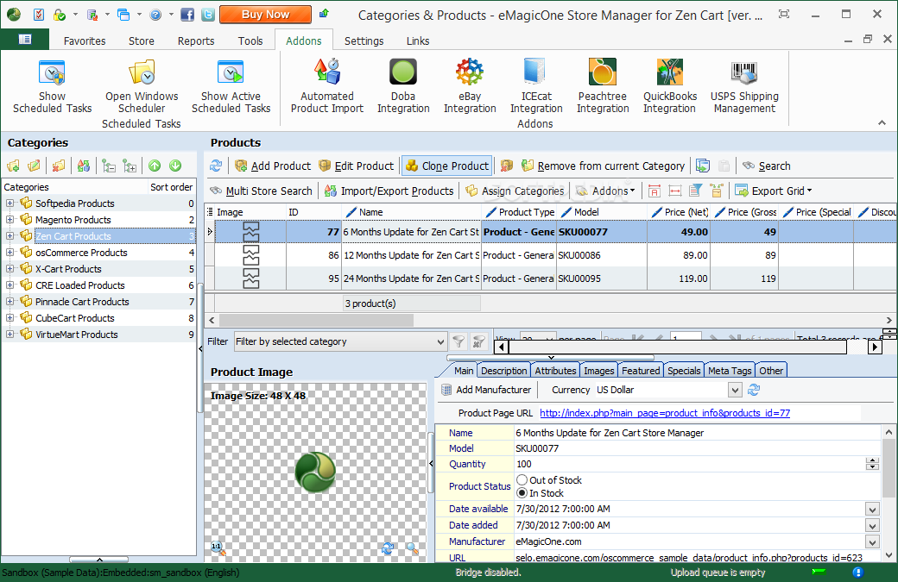This screenshot has width=898, height=582.
Task: Click Edit Product button
Action: 357,166
